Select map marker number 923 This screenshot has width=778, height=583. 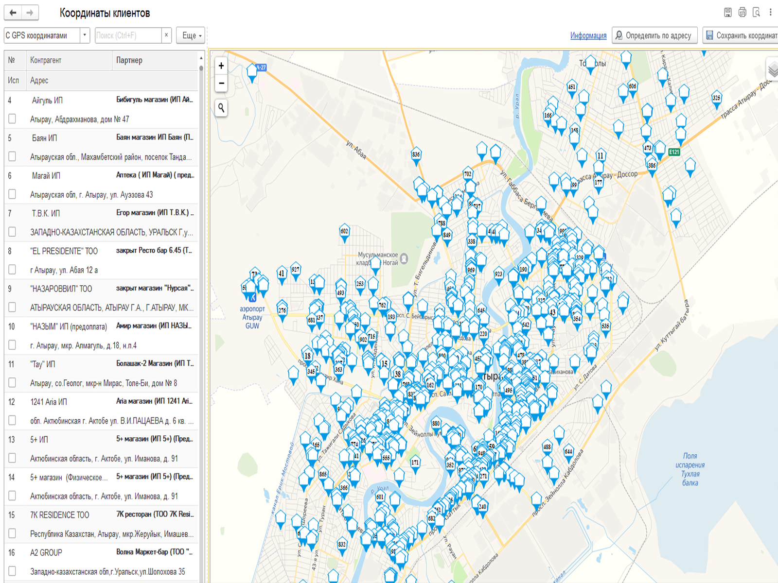click(x=498, y=275)
